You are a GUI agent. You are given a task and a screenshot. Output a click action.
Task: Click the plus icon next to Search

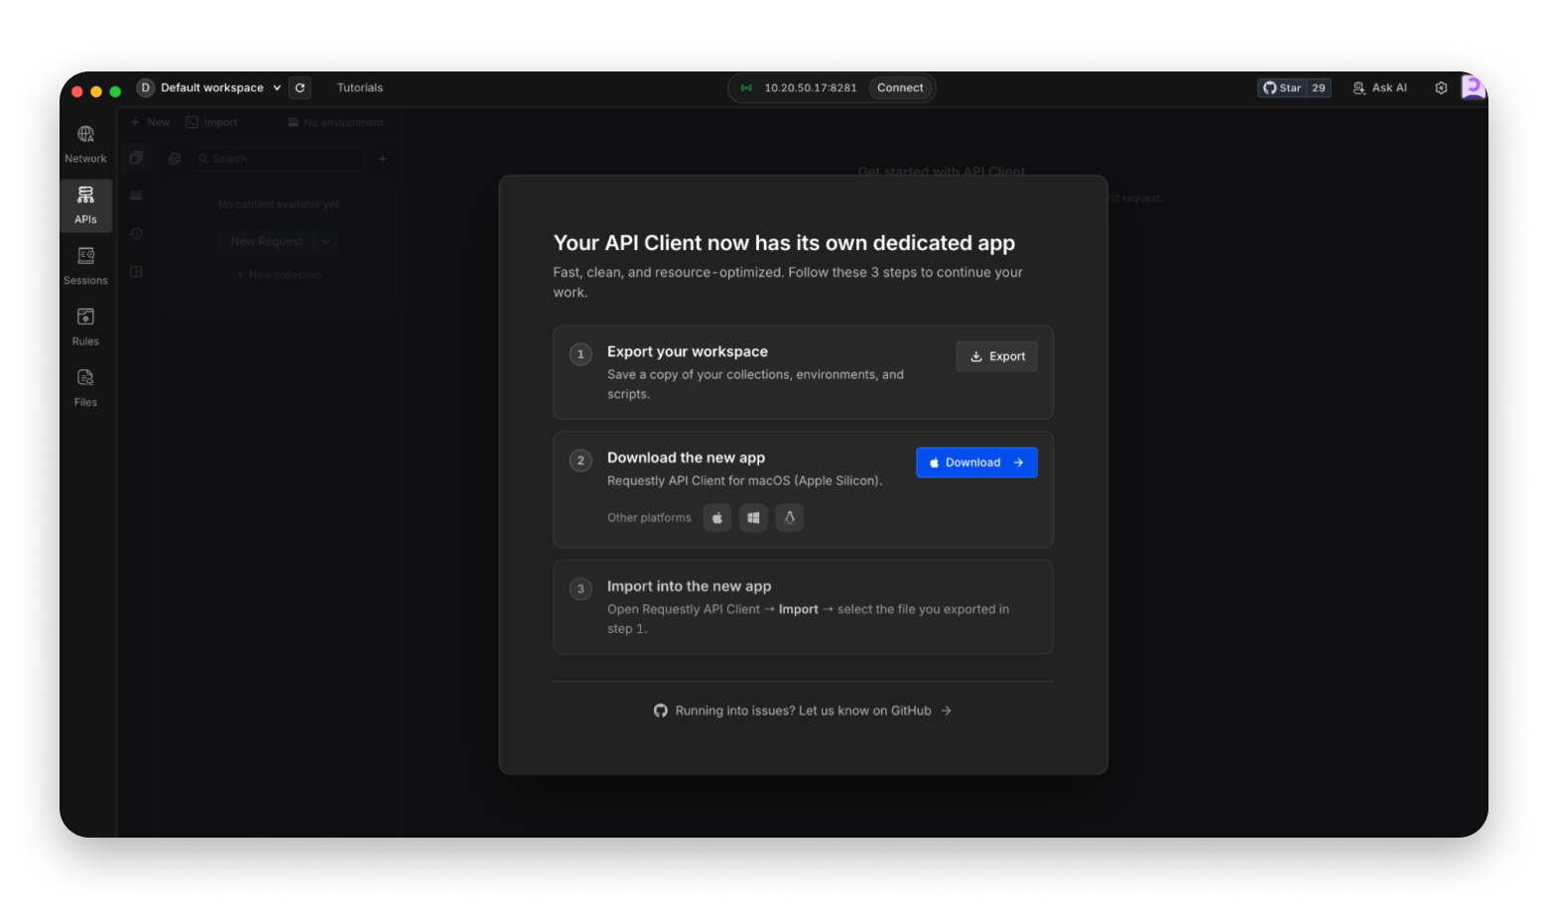(382, 159)
